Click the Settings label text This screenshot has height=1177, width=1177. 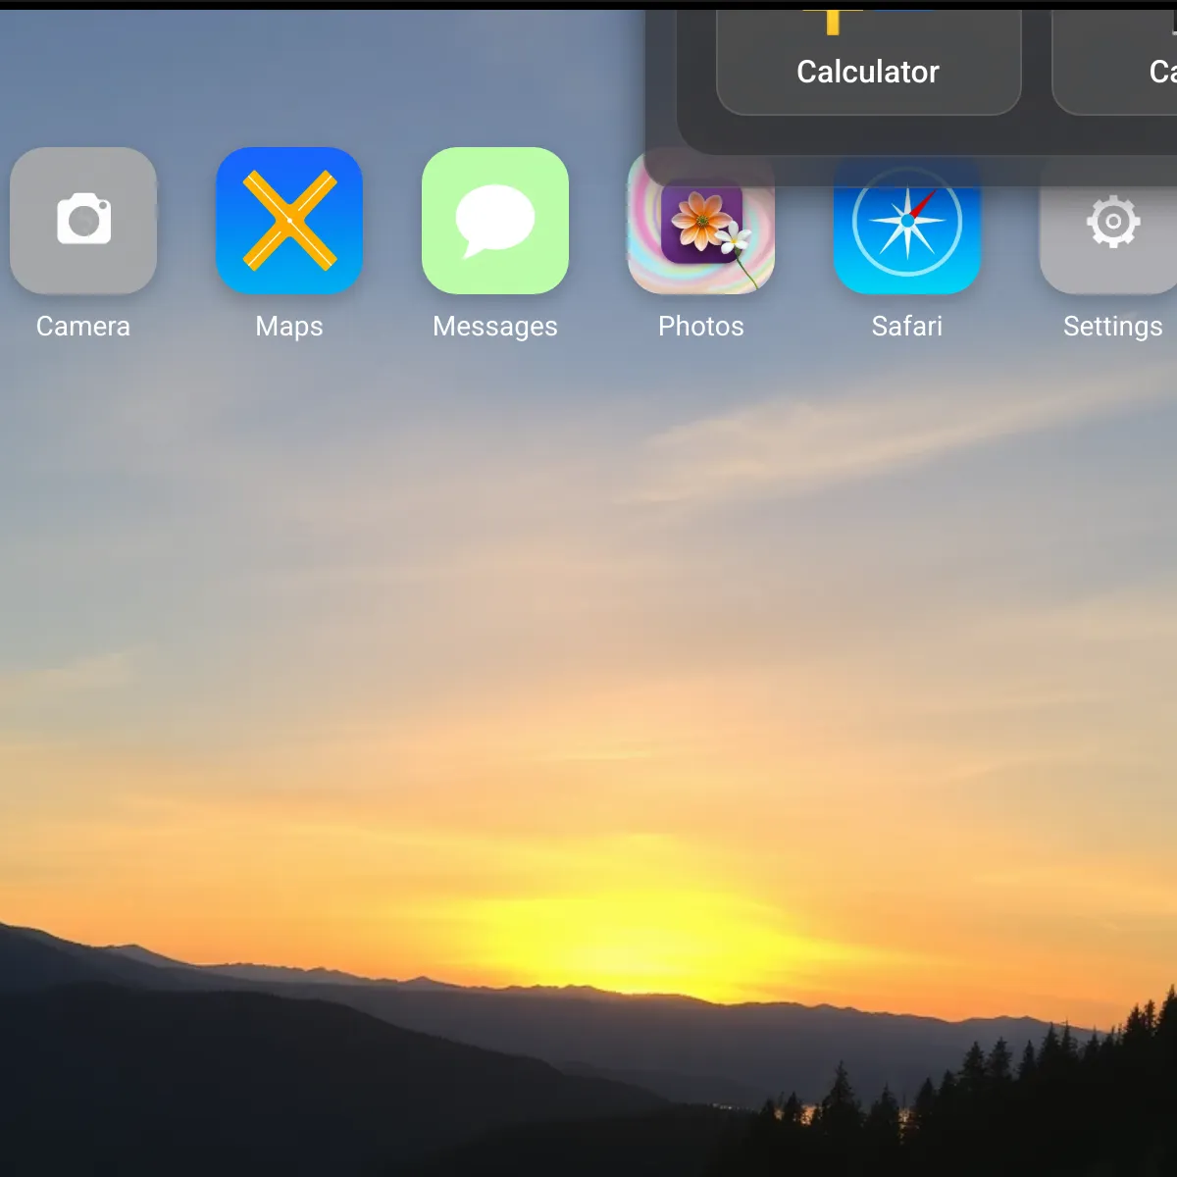pyautogui.click(x=1113, y=327)
